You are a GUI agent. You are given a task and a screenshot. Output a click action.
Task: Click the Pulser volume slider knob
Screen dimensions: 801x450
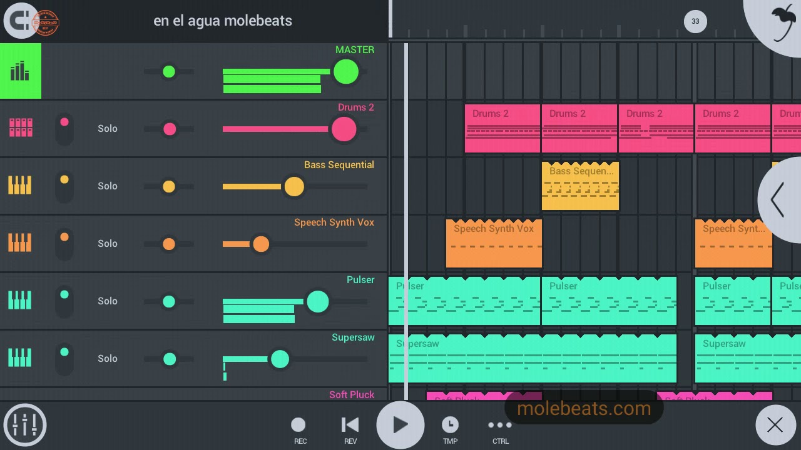pos(318,302)
